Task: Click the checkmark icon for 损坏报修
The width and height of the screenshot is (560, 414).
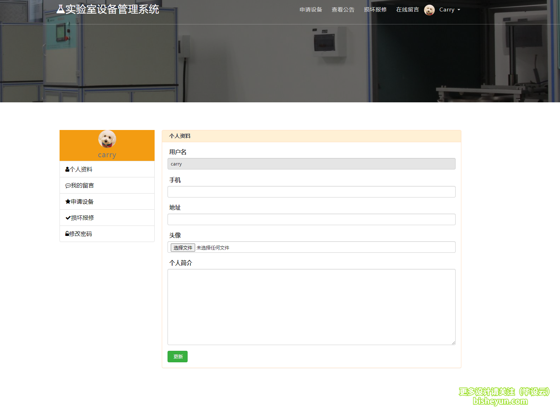Action: tap(67, 217)
